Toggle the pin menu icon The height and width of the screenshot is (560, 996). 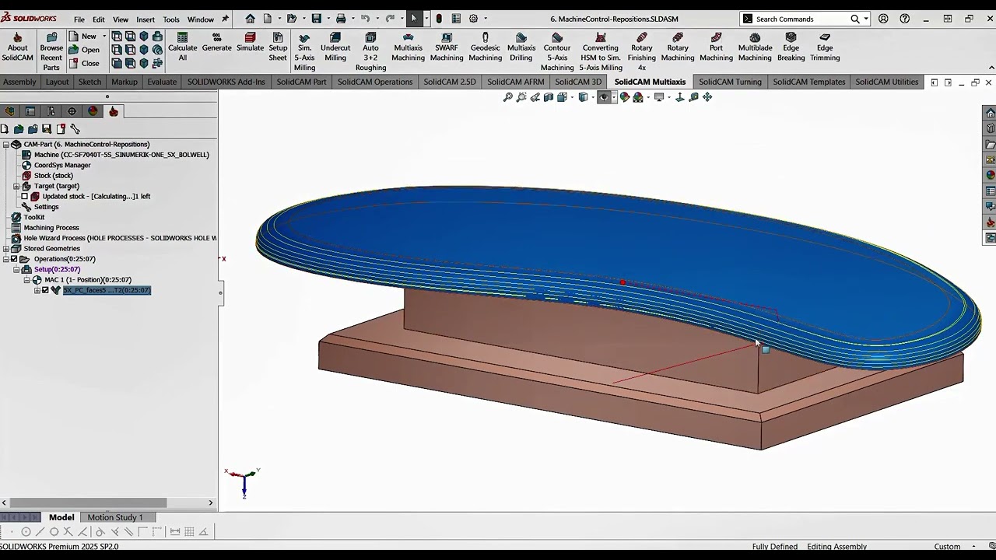[226, 19]
